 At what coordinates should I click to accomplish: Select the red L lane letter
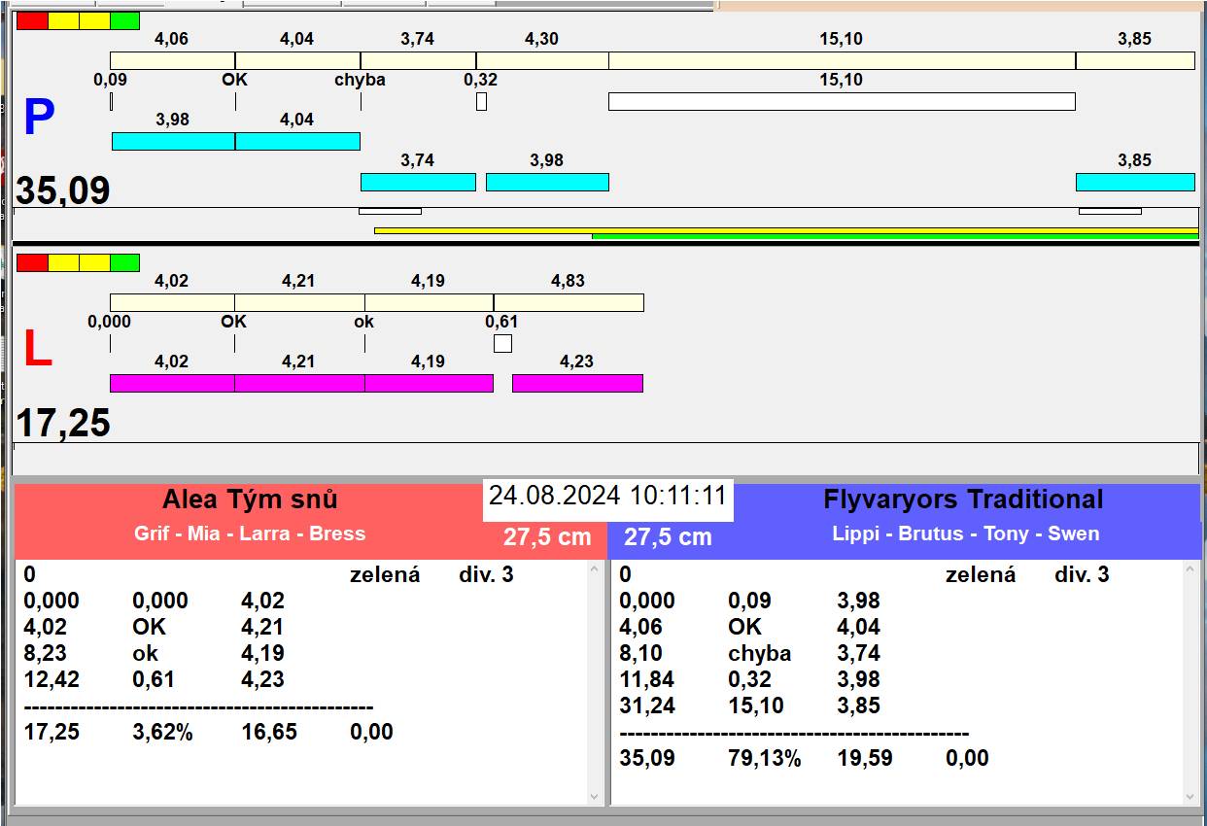pos(37,350)
